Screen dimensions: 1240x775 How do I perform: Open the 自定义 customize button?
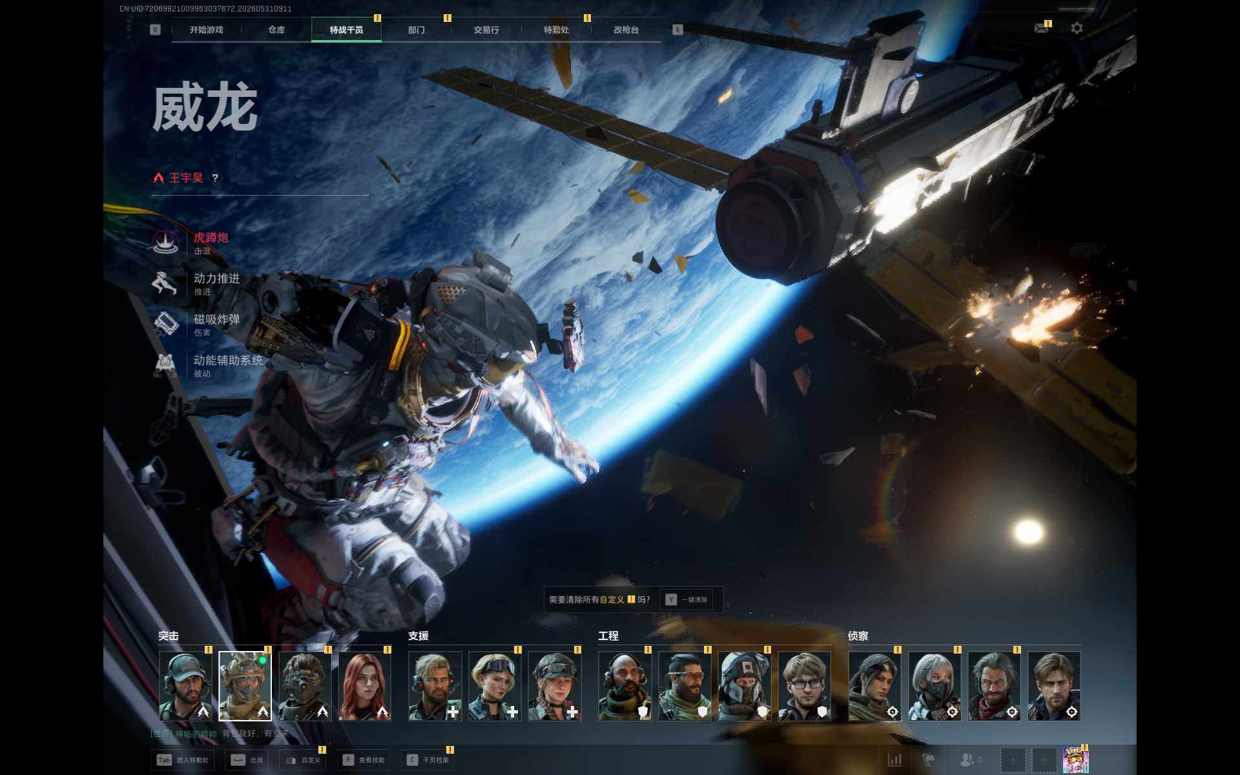(303, 760)
